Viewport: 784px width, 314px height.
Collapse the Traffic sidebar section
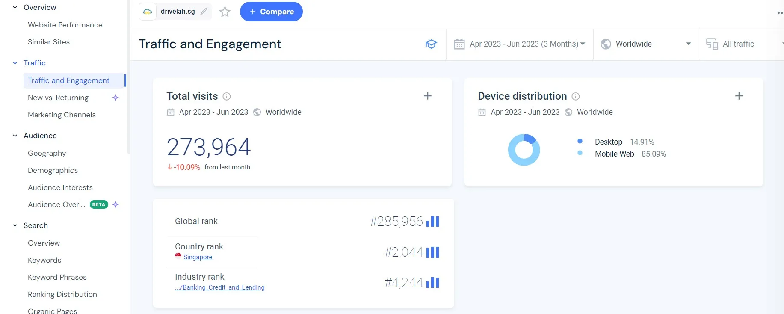coord(15,63)
